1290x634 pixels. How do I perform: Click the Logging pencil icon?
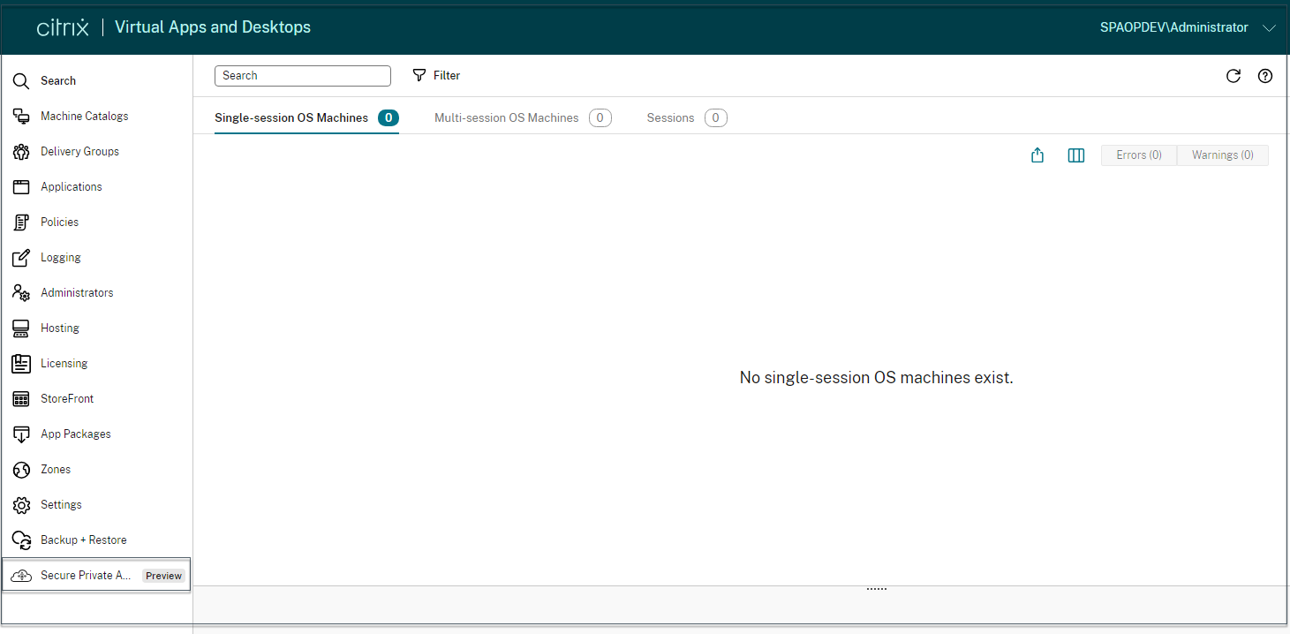(21, 258)
